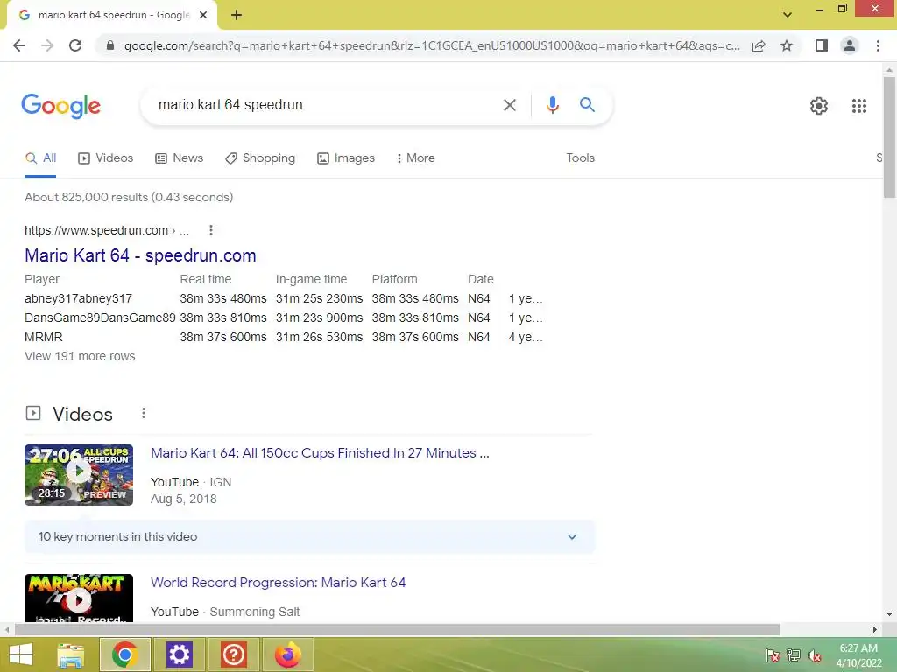Select the All results tab
Screen dimensions: 897x672
[x=40, y=158]
